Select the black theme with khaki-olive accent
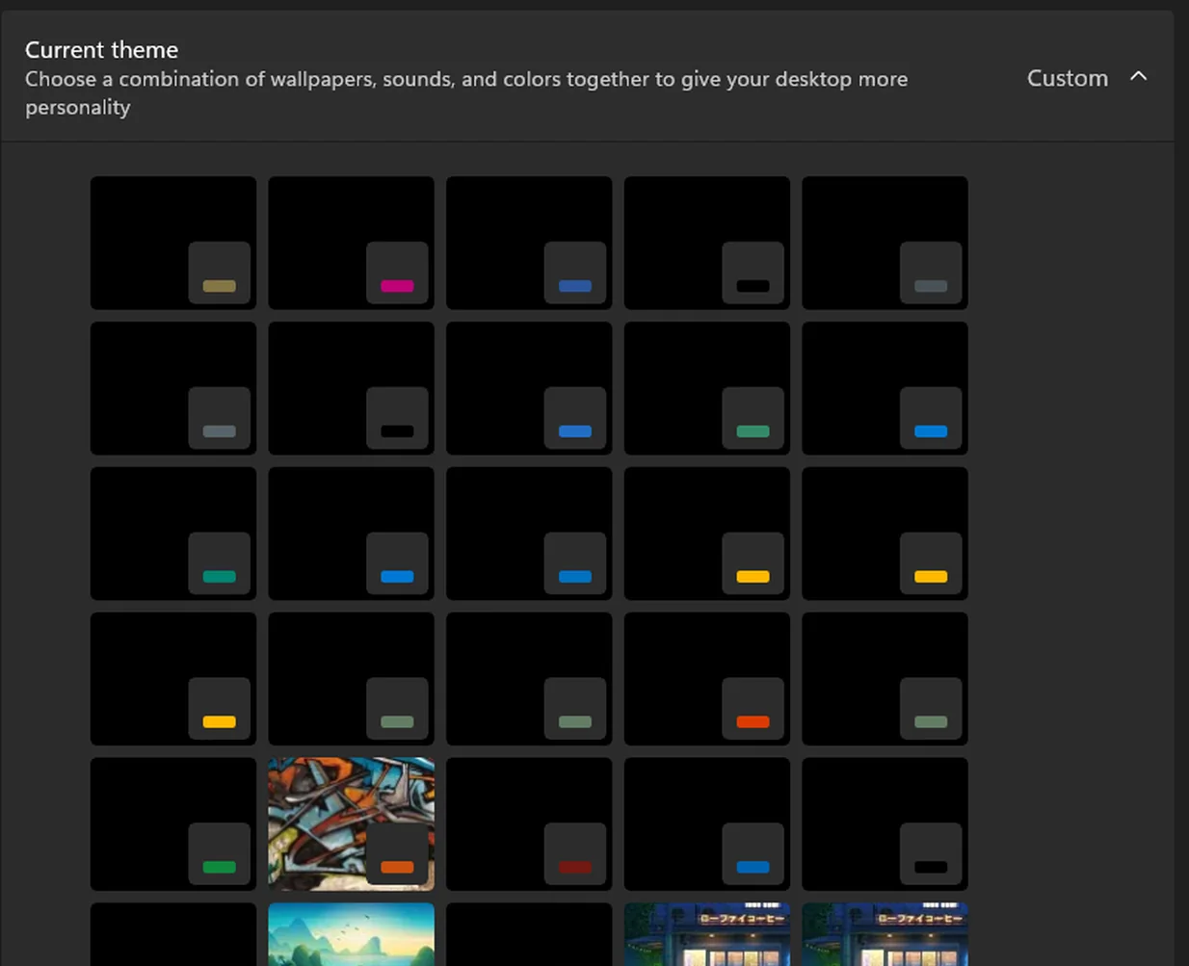Image resolution: width=1189 pixels, height=966 pixels. coord(173,243)
